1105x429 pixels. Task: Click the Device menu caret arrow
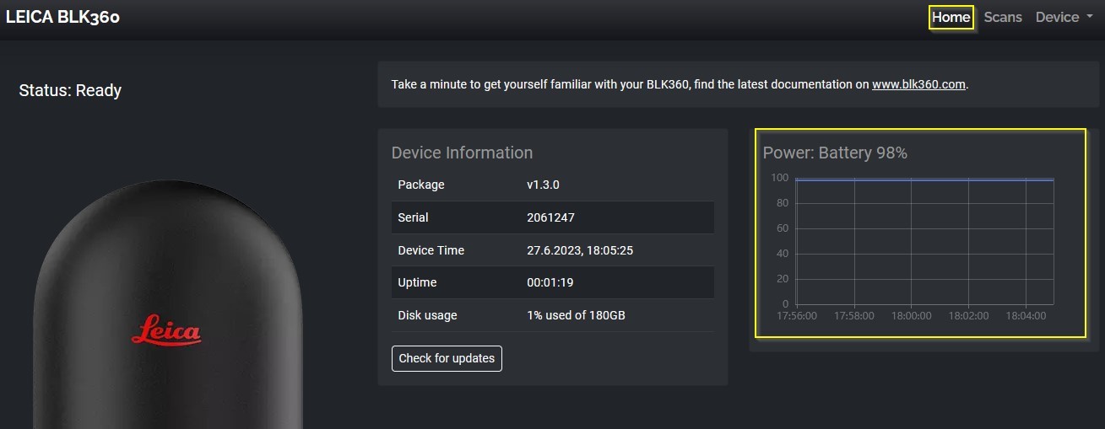[x=1089, y=18]
